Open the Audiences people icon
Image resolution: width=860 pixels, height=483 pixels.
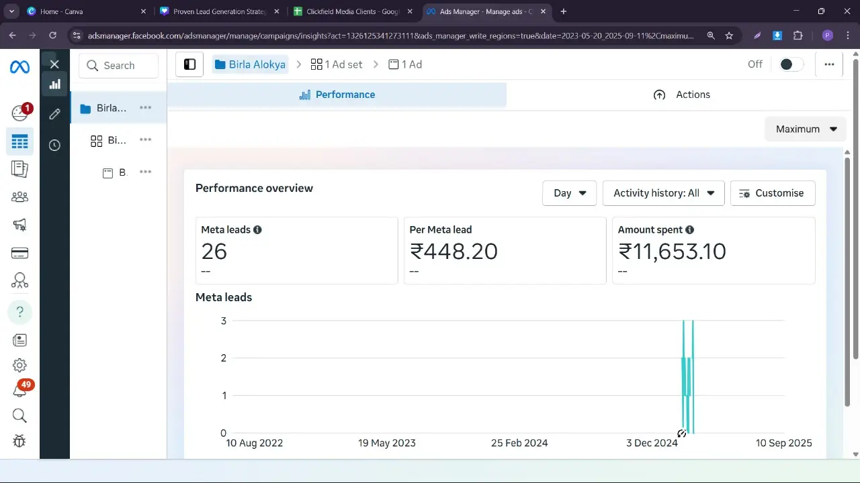(x=19, y=197)
